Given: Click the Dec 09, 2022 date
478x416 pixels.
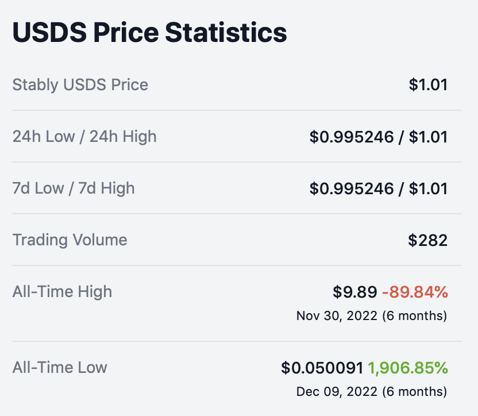Looking at the screenshot, I should point(337,391).
